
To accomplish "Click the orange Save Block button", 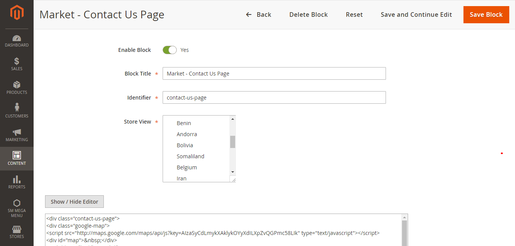I will 486,14.
